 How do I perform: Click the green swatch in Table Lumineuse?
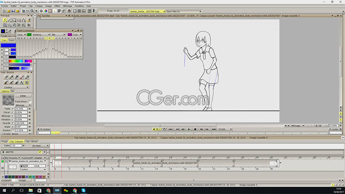pos(29,34)
